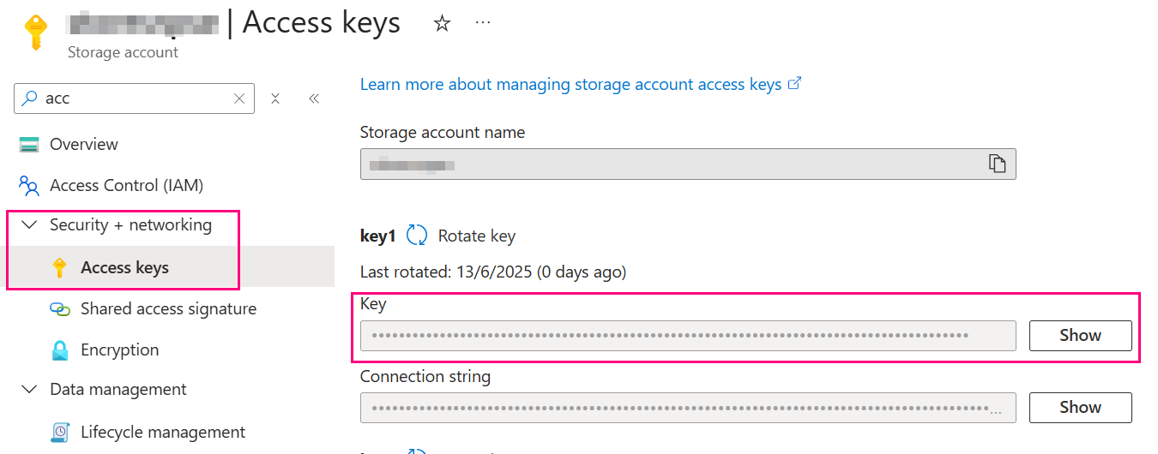Click the hidden Key field
1158x454 pixels.
tap(688, 335)
